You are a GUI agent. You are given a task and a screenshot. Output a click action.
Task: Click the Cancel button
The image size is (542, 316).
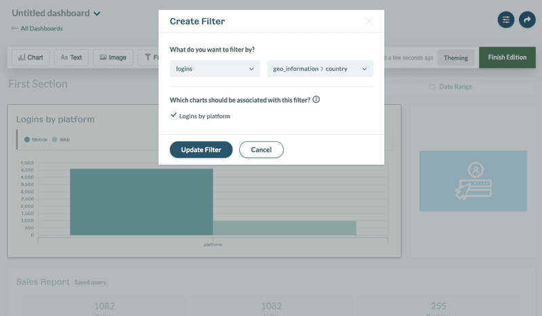(x=262, y=150)
